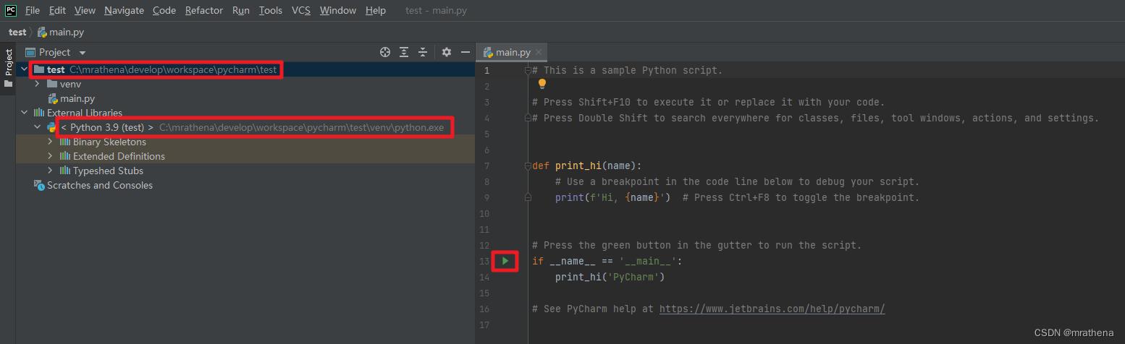
Task: Select main.py in the project tree
Action: pos(77,98)
